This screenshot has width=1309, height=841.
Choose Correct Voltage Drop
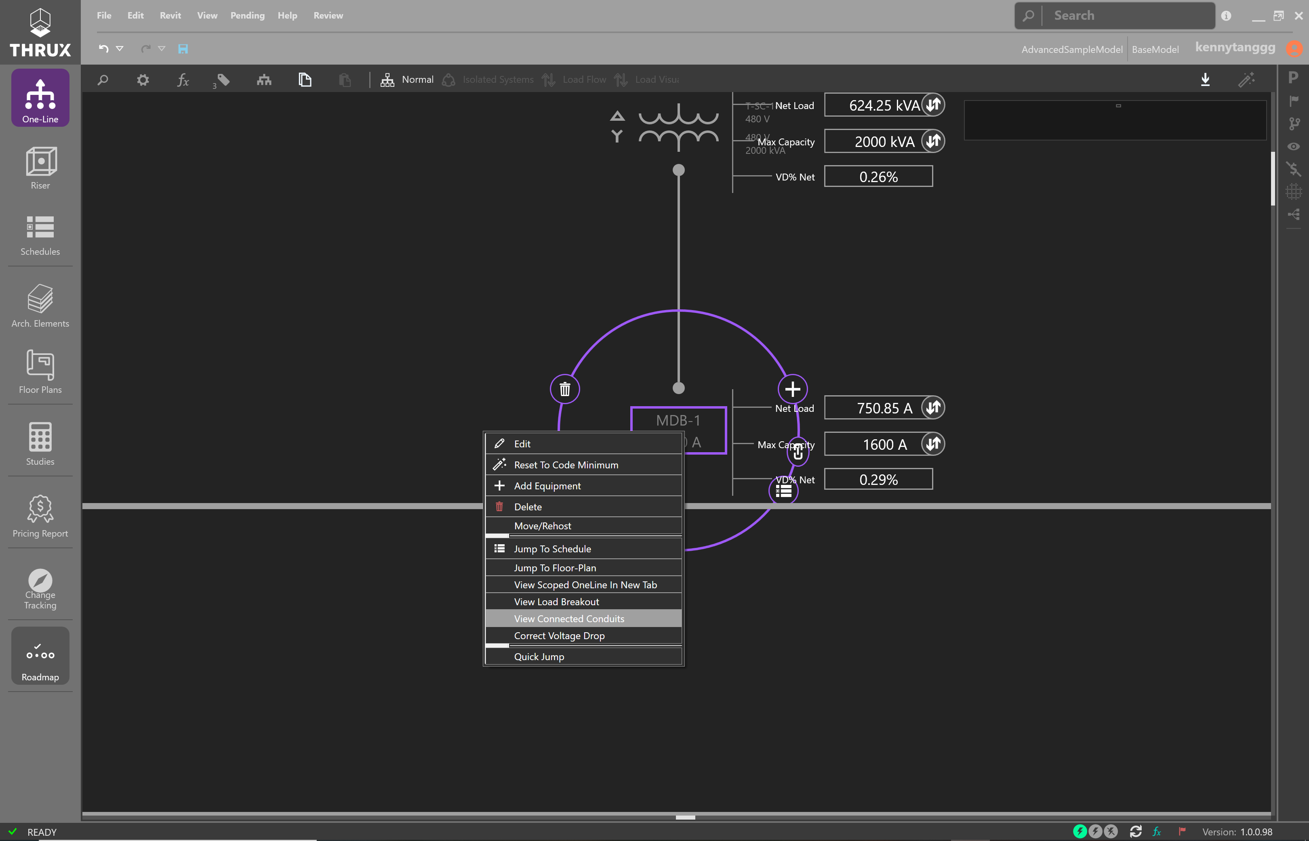(x=583, y=635)
